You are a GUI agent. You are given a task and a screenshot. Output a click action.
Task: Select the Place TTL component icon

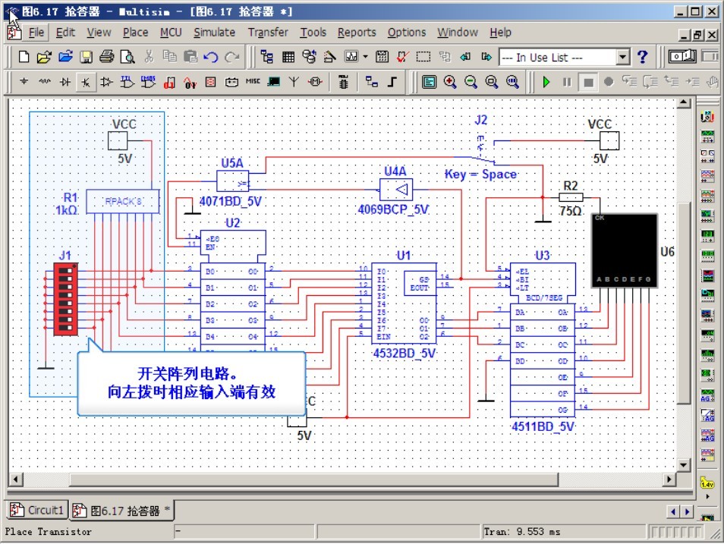coord(127,82)
